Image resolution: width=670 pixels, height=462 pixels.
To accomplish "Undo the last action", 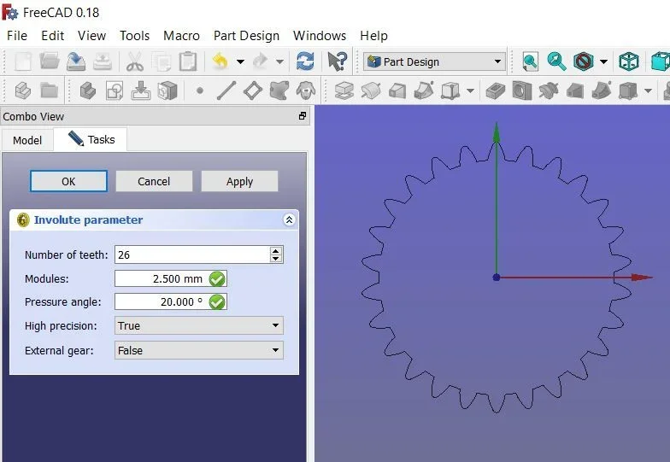I will pyautogui.click(x=220, y=61).
